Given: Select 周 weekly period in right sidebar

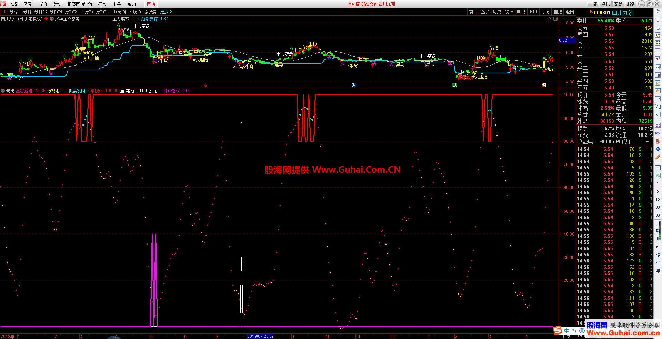Looking at the screenshot, I should pyautogui.click(x=658, y=231).
